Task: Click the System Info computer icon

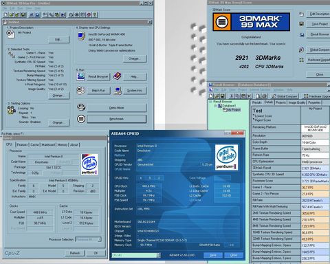Action: click(x=118, y=91)
